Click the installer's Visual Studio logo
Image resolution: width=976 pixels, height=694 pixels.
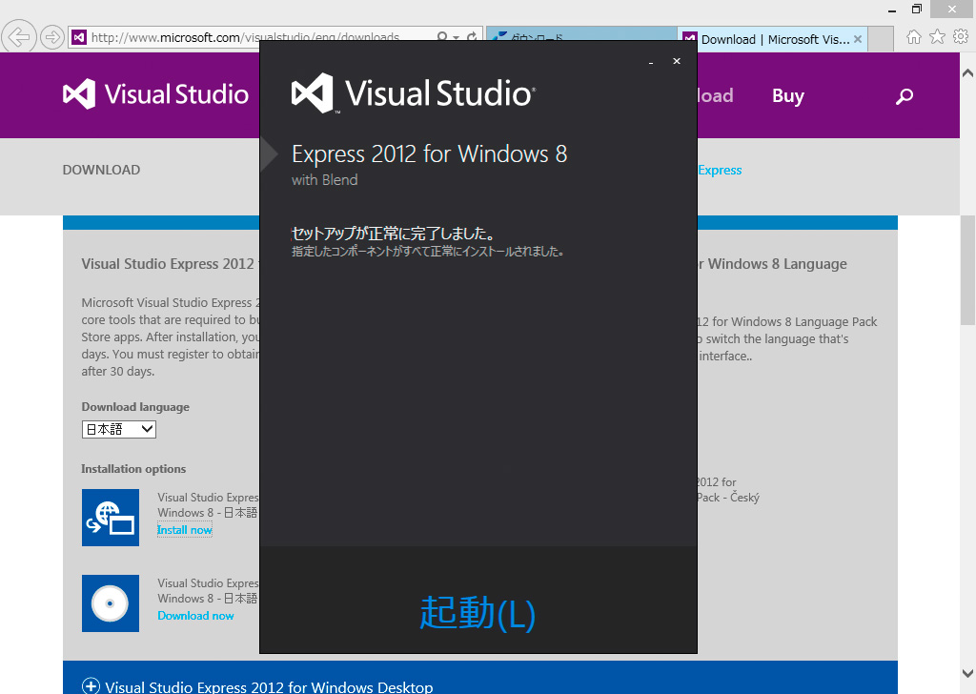pyautogui.click(x=414, y=93)
